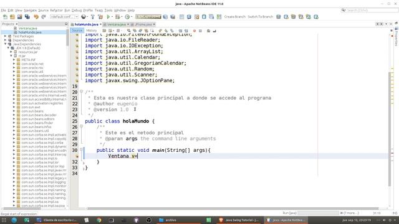Click the OBS icon in taskbar
Image resolution: width=399 pixels, height=224 pixels.
[x=149, y=220]
